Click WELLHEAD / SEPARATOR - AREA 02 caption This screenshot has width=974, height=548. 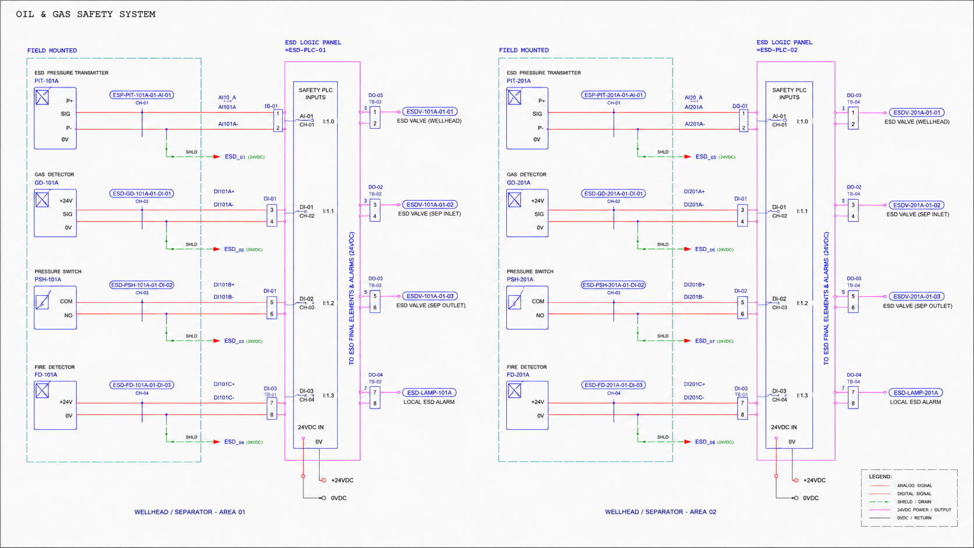(661, 512)
